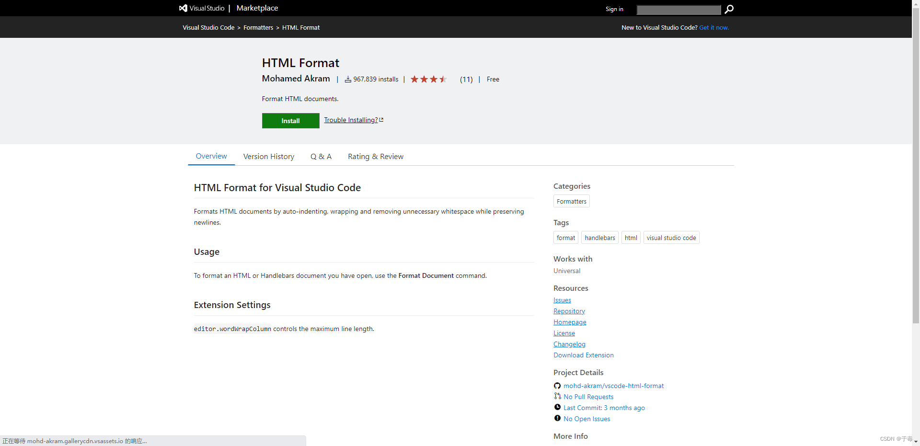Click the alert icon beside No Open Issues
Viewport: 920px width, 446px height.
pos(557,418)
